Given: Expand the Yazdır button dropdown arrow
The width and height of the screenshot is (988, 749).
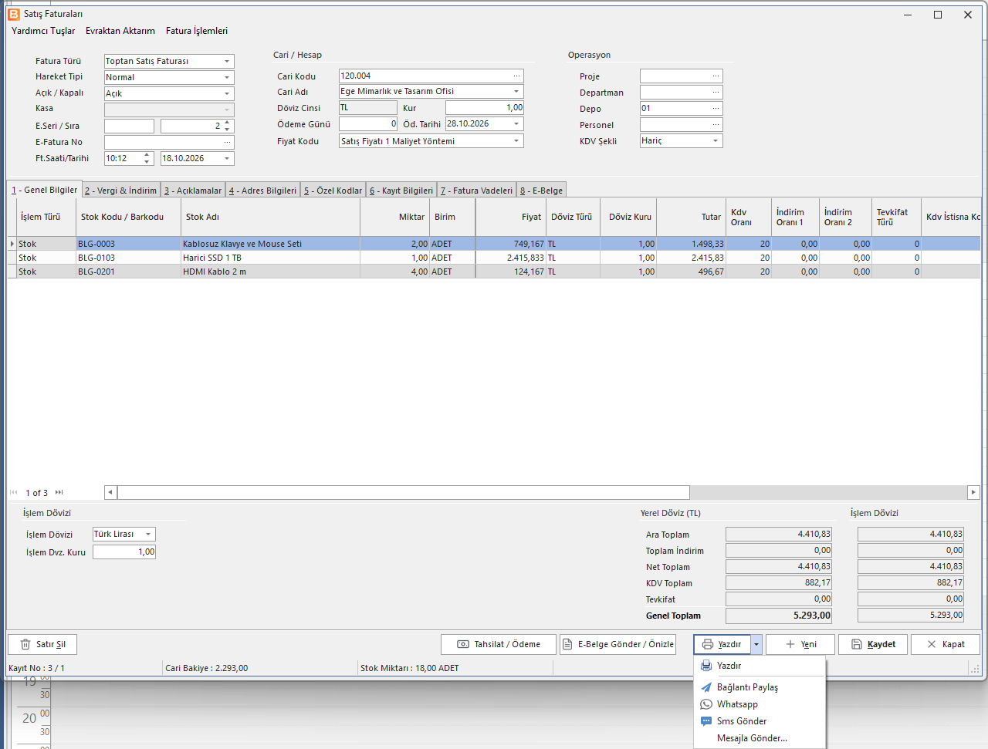Looking at the screenshot, I should pyautogui.click(x=757, y=644).
